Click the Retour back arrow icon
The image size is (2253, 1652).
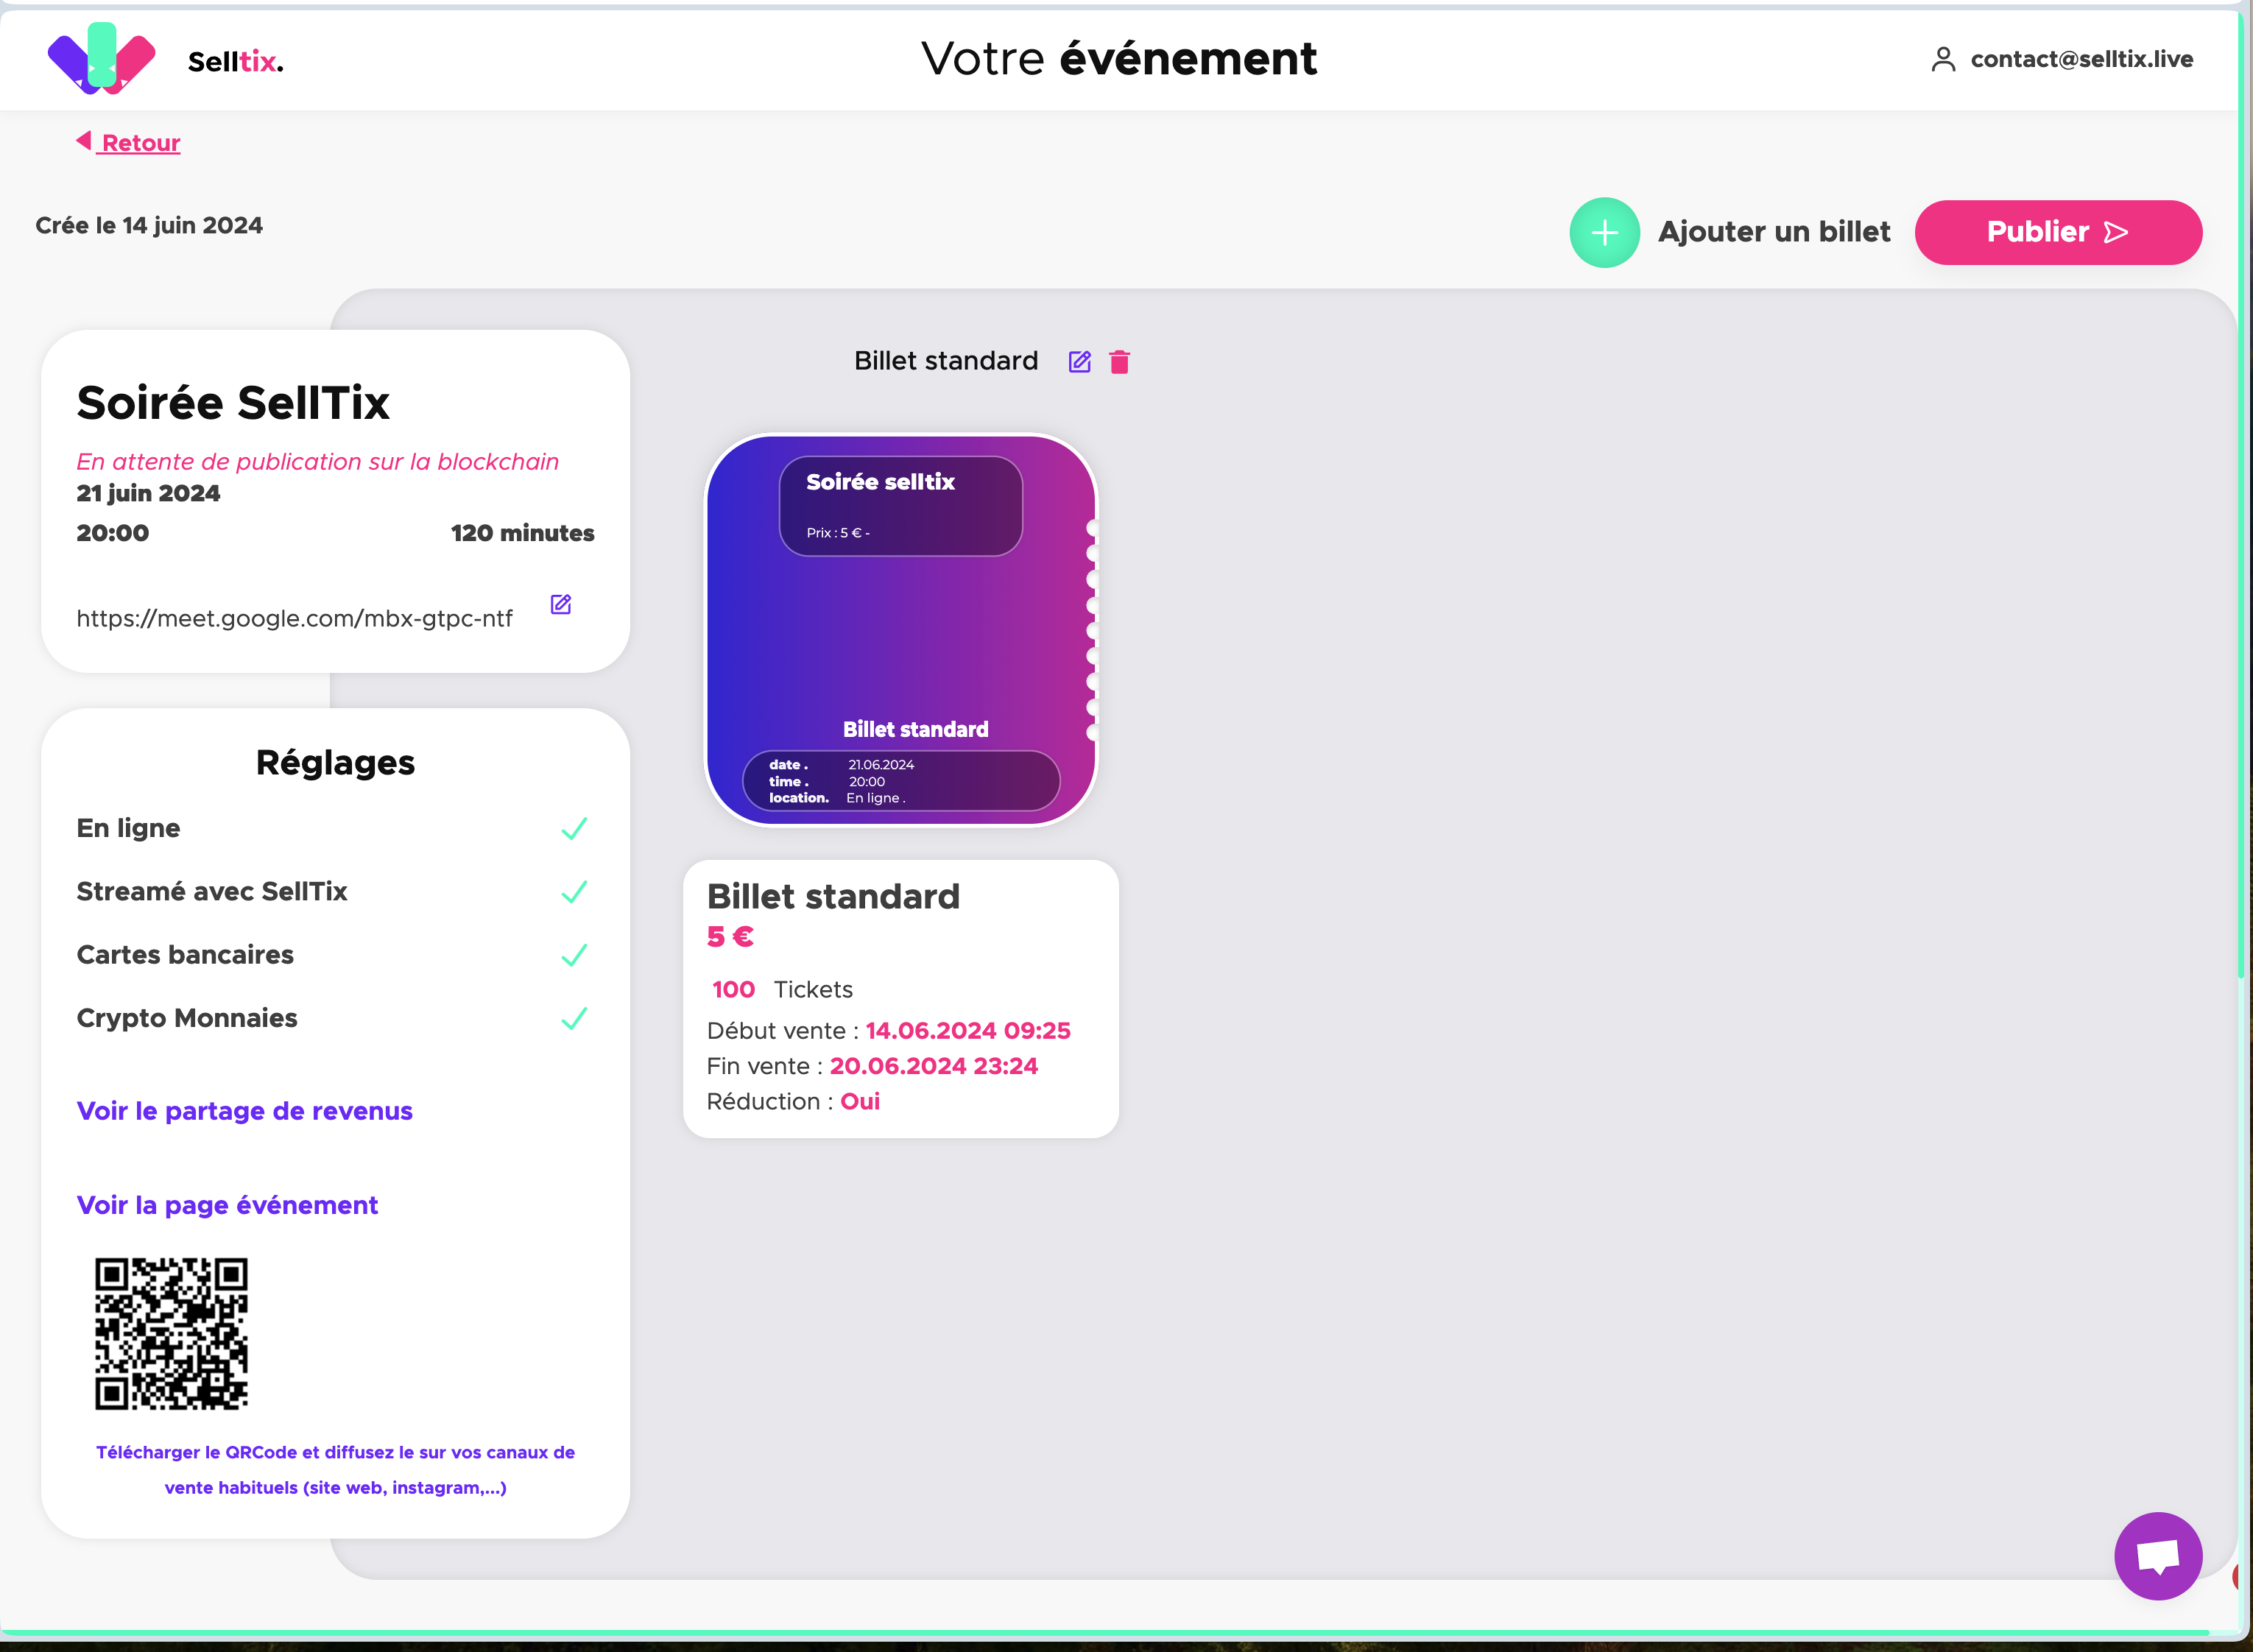84,141
